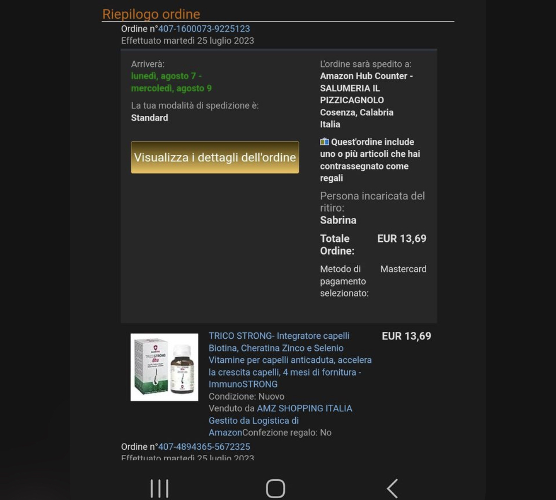Tap the Android recent apps icon
Screen dimensions: 556x500
point(159,488)
